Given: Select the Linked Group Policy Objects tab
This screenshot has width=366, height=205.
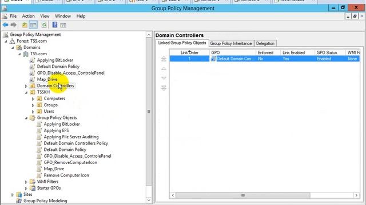Looking at the screenshot, I should click(182, 43).
